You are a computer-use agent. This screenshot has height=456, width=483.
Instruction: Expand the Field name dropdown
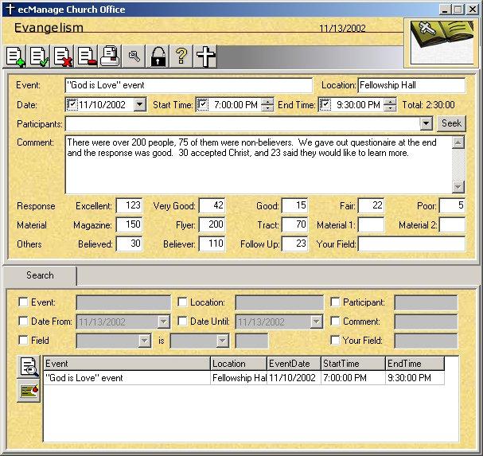point(144,341)
